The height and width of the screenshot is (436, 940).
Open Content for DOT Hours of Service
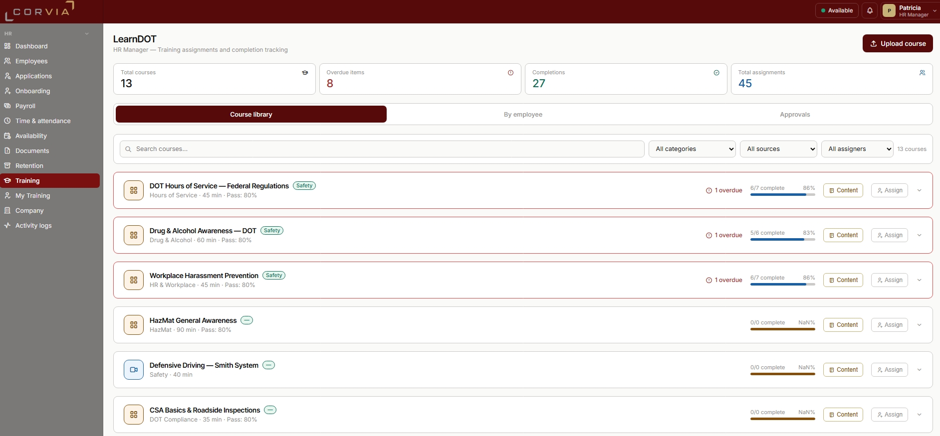pos(843,190)
